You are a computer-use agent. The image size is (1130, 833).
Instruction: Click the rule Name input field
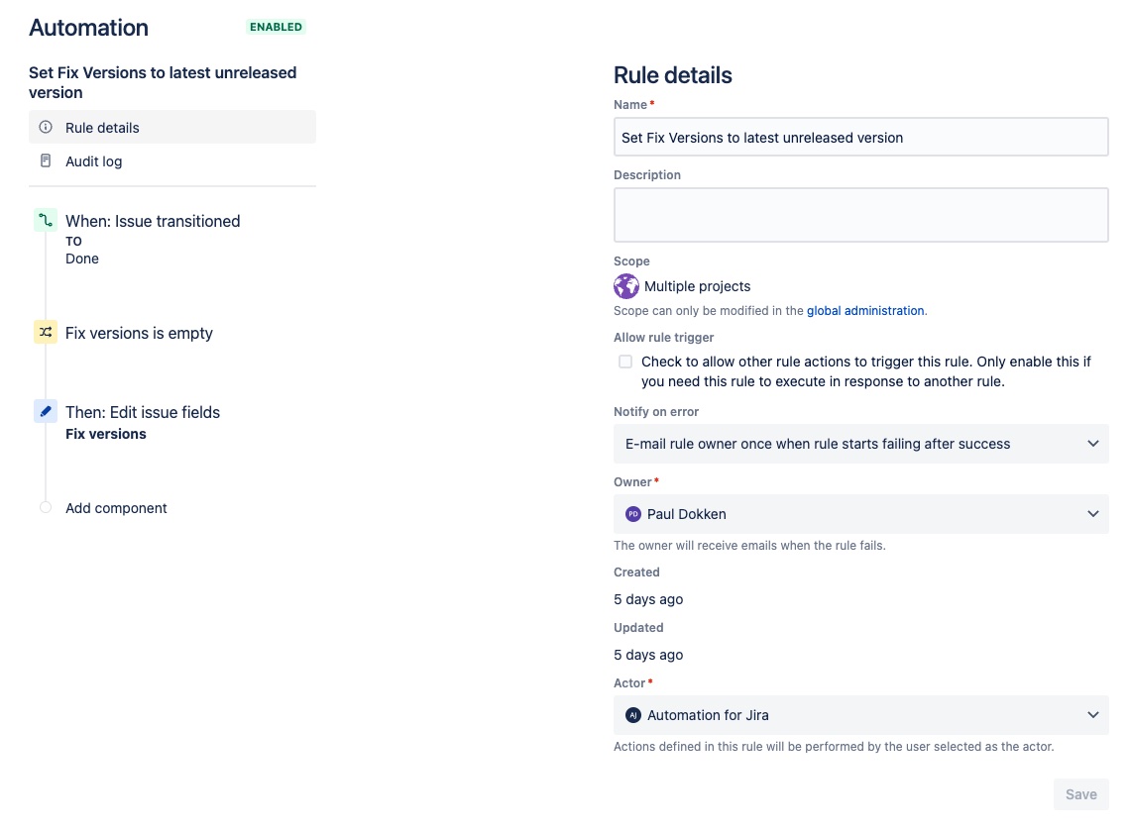point(860,137)
